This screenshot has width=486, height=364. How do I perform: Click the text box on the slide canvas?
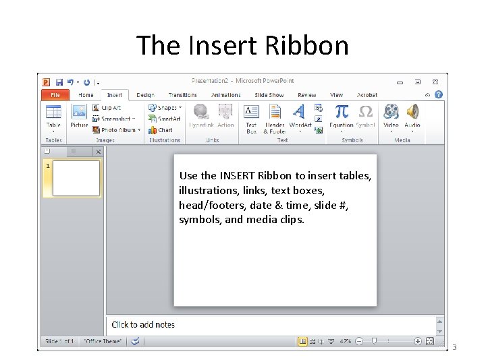(x=275, y=198)
